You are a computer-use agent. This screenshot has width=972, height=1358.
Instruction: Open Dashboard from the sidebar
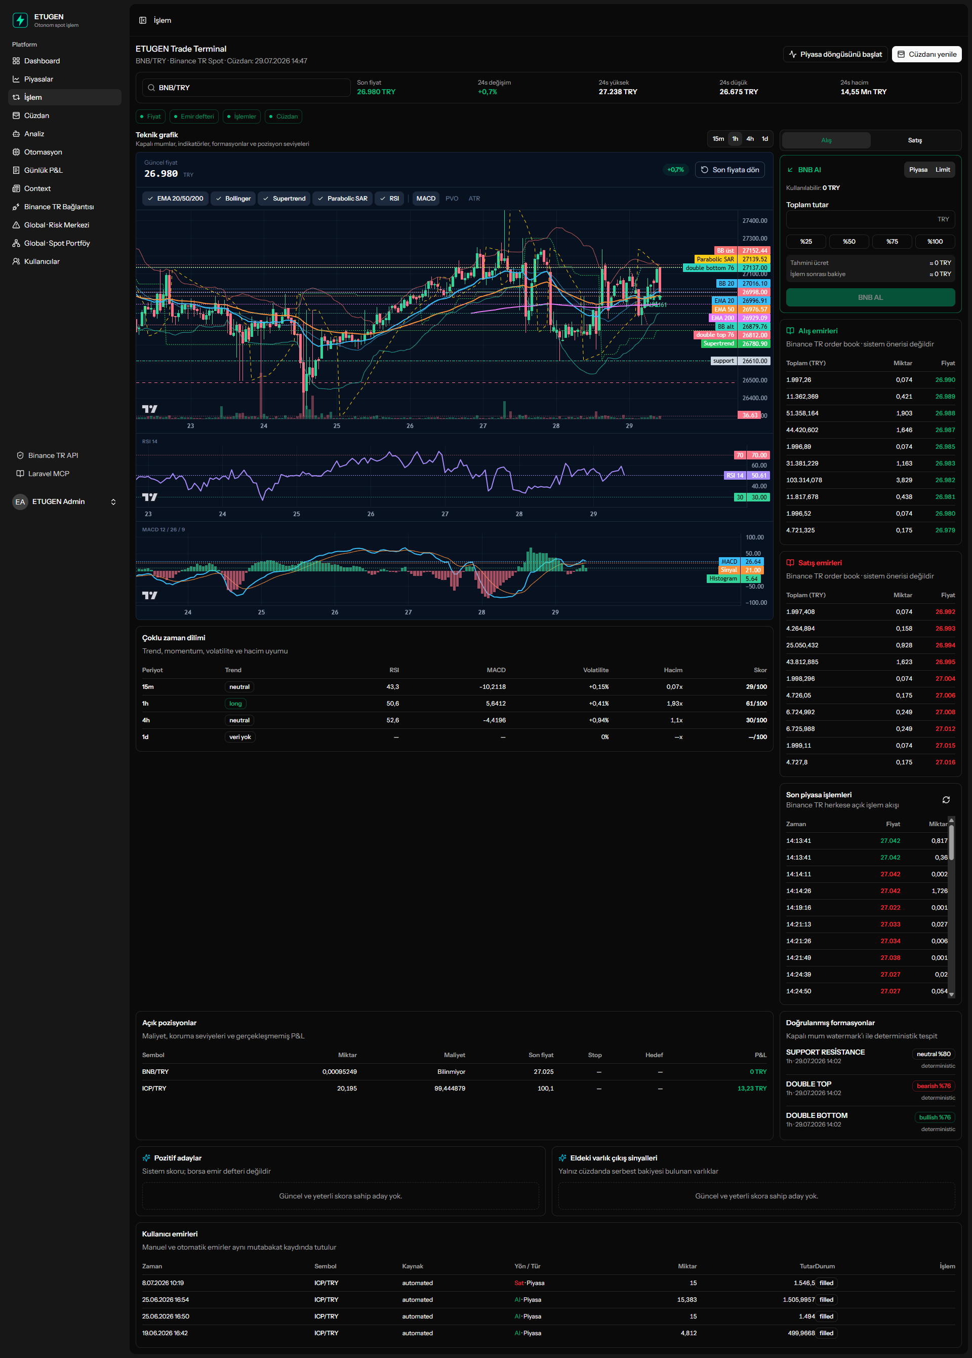coord(65,61)
